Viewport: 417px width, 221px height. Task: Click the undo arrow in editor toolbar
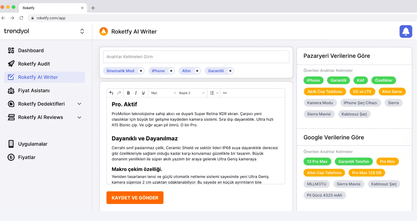pyautogui.click(x=111, y=93)
